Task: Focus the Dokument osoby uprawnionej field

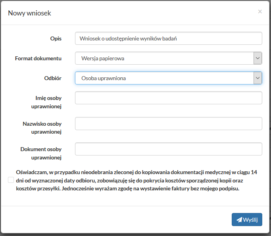Action: click(168, 149)
